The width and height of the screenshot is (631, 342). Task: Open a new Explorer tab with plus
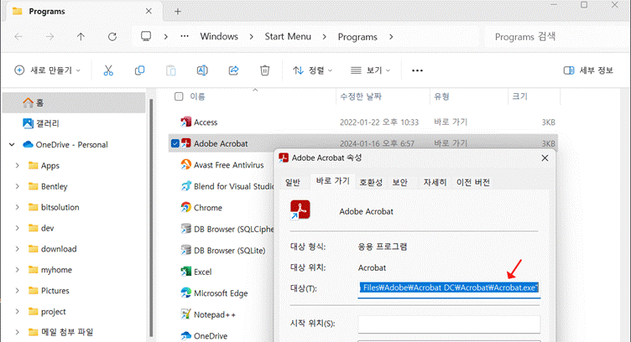[178, 11]
